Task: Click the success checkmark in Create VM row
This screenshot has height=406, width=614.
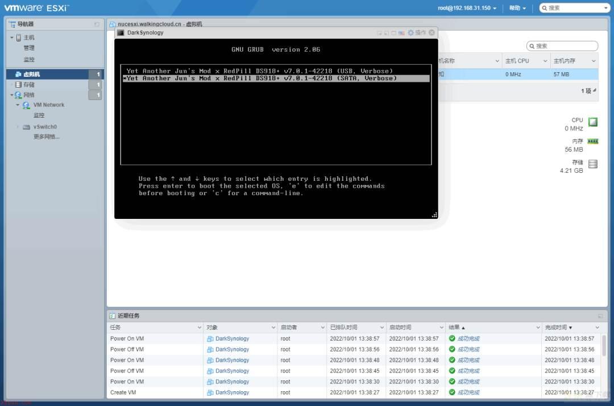Action: coord(452,392)
